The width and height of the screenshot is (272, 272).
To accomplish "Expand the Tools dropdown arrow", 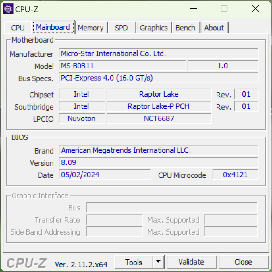I will pos(158,262).
